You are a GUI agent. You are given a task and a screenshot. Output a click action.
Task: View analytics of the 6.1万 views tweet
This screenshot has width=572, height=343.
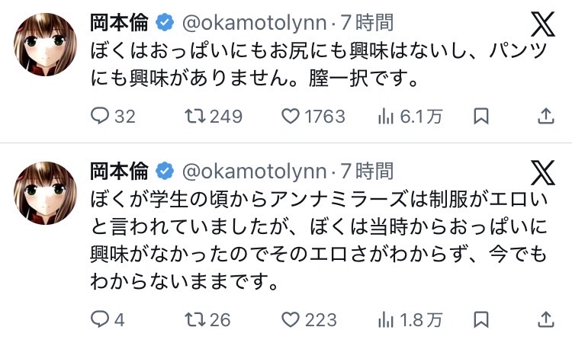point(386,117)
